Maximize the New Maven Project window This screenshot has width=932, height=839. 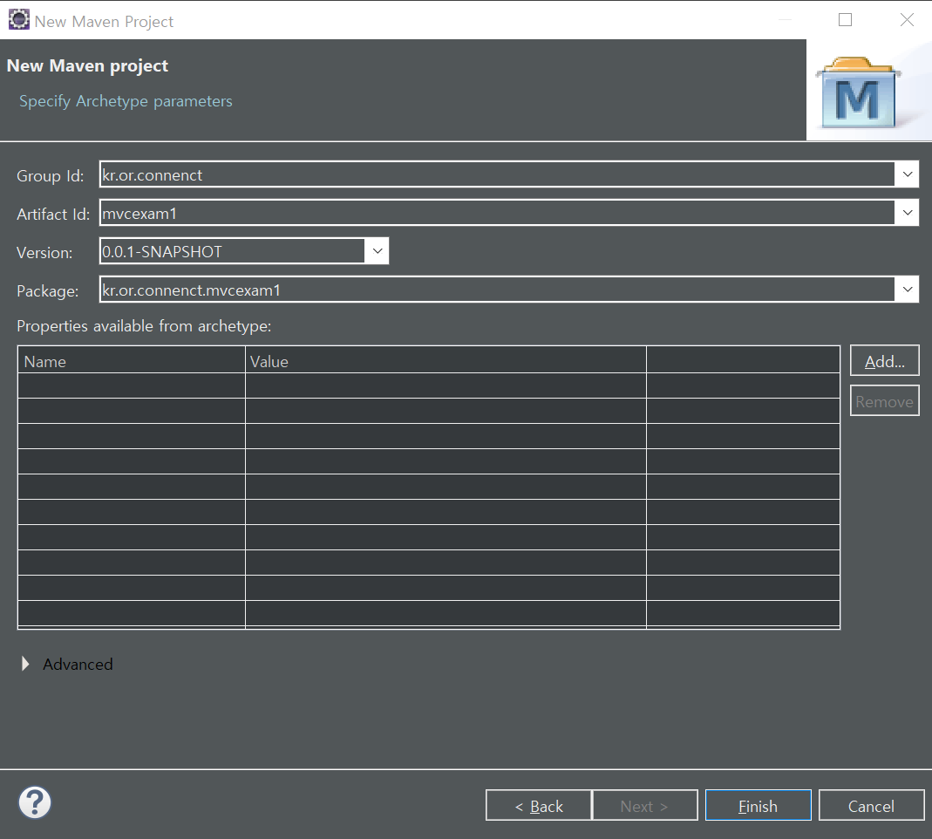click(845, 19)
